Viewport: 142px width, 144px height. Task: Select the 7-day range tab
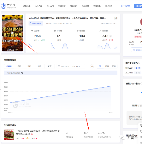(100, 66)
